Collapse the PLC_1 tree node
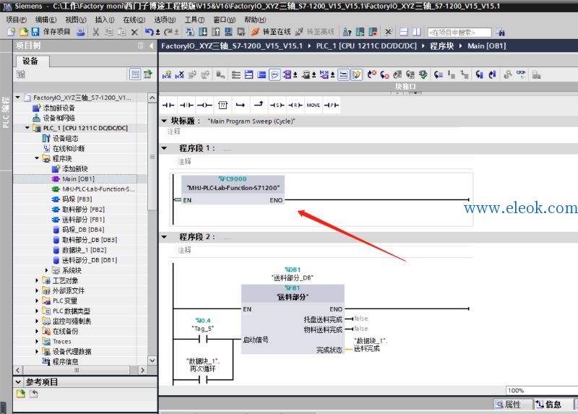The height and width of the screenshot is (414, 578). [x=27, y=128]
